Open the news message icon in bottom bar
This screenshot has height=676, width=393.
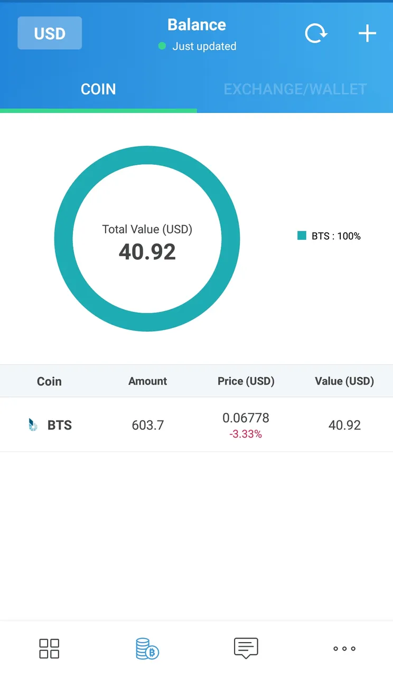click(x=246, y=648)
